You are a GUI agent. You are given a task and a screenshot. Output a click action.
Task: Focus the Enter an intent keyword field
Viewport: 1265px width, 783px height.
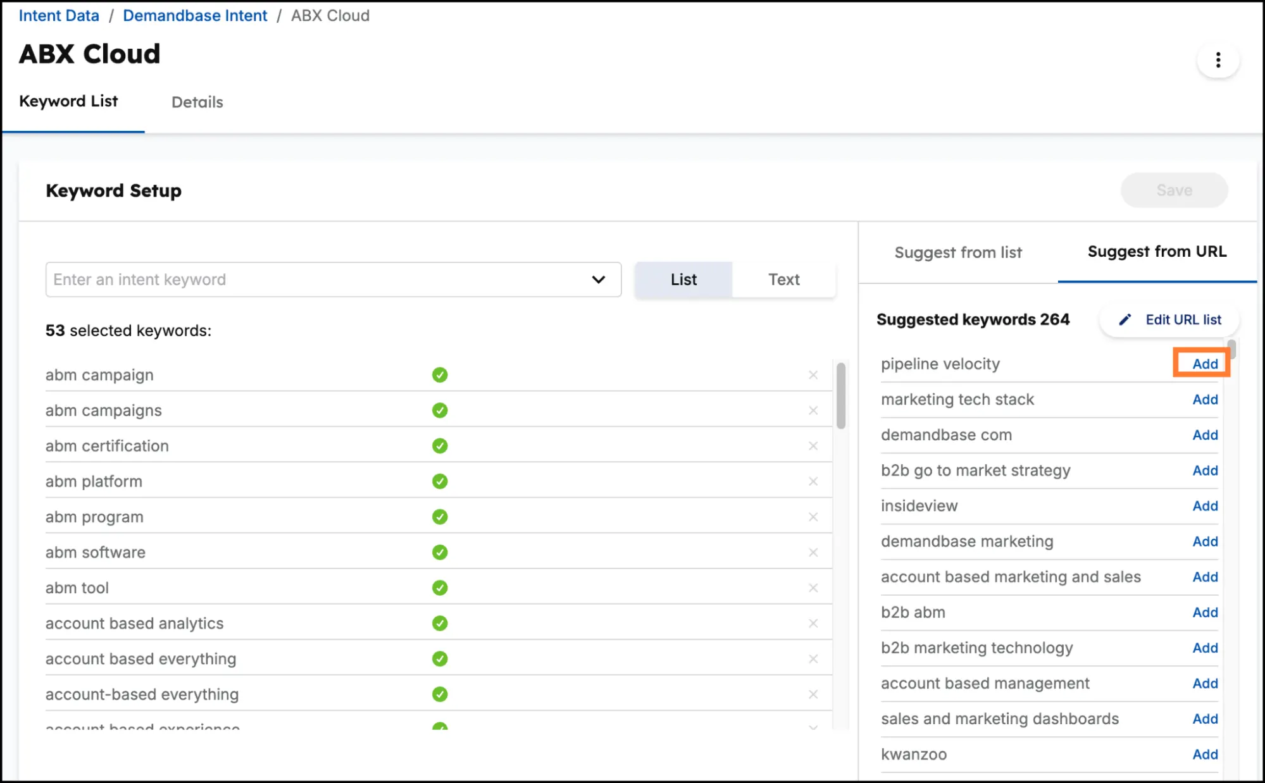[333, 280]
